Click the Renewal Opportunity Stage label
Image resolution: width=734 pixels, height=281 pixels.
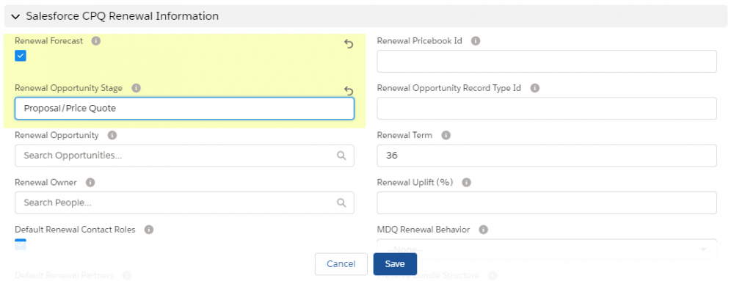click(x=69, y=88)
